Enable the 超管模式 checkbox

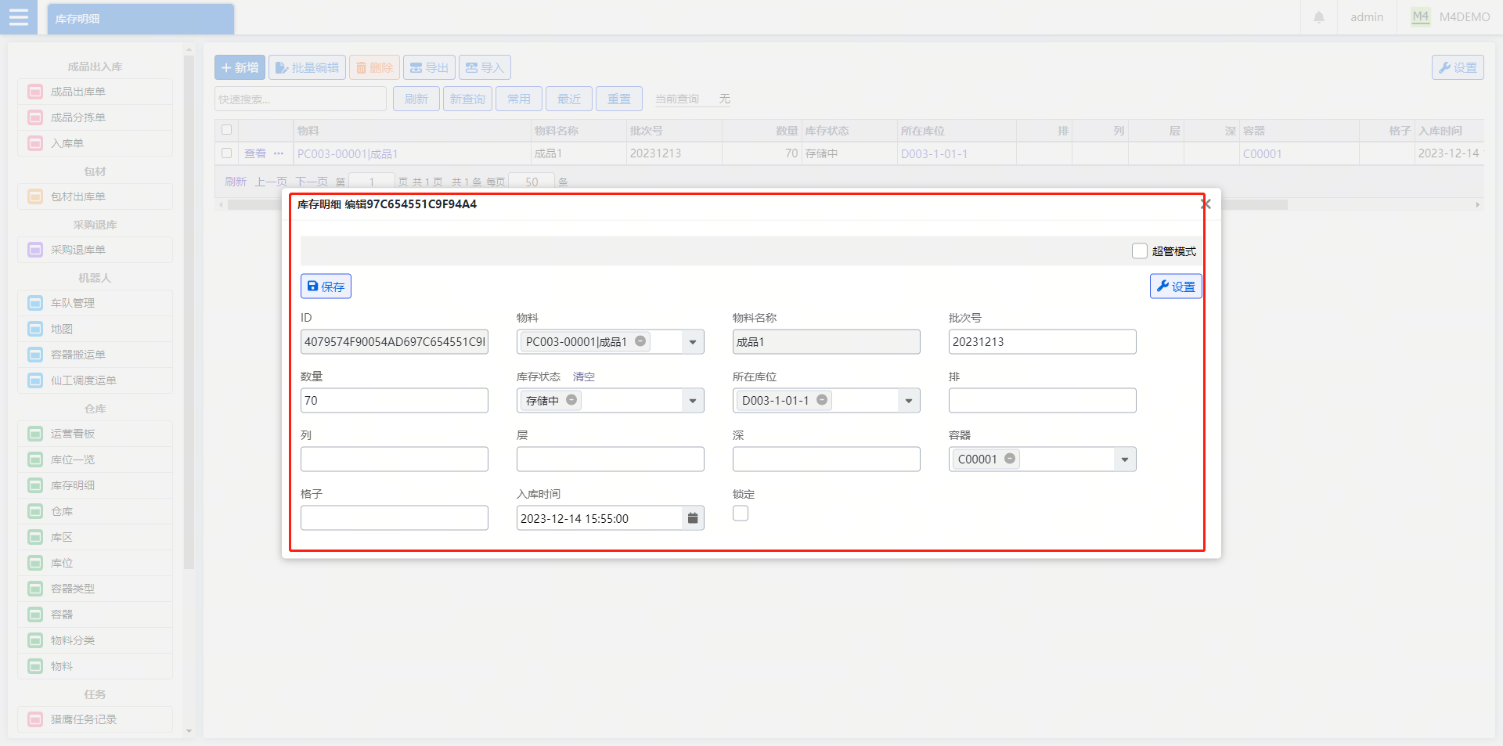[1140, 251]
